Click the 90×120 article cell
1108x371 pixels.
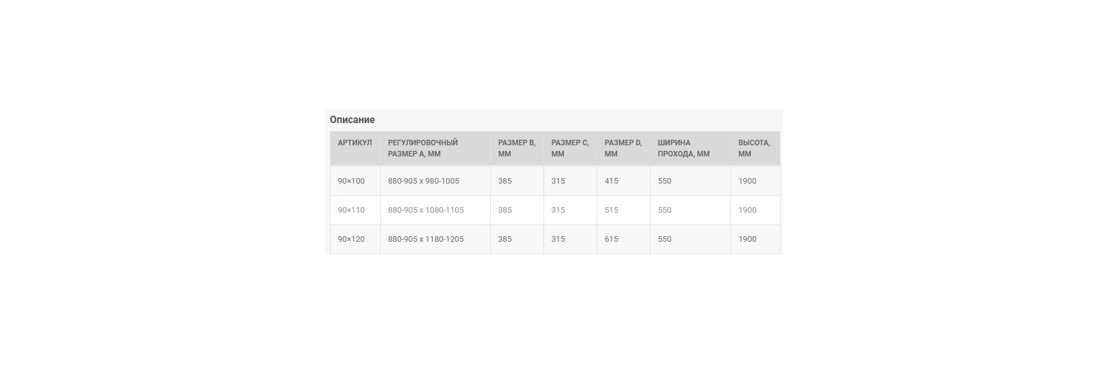[x=355, y=239]
